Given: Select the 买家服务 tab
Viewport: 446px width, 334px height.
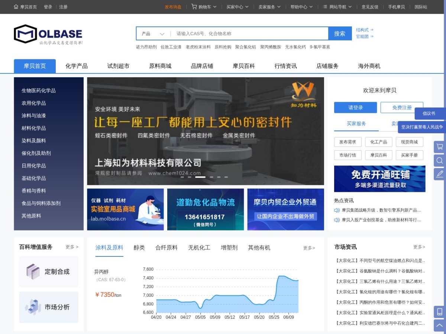Looking at the screenshot, I should coord(356,124).
